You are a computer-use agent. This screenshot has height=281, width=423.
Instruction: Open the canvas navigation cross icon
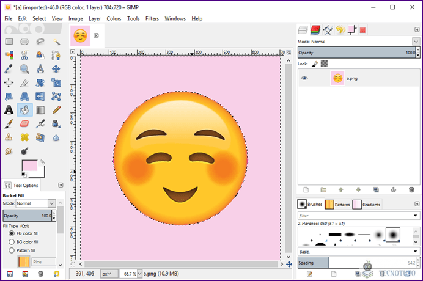click(289, 265)
